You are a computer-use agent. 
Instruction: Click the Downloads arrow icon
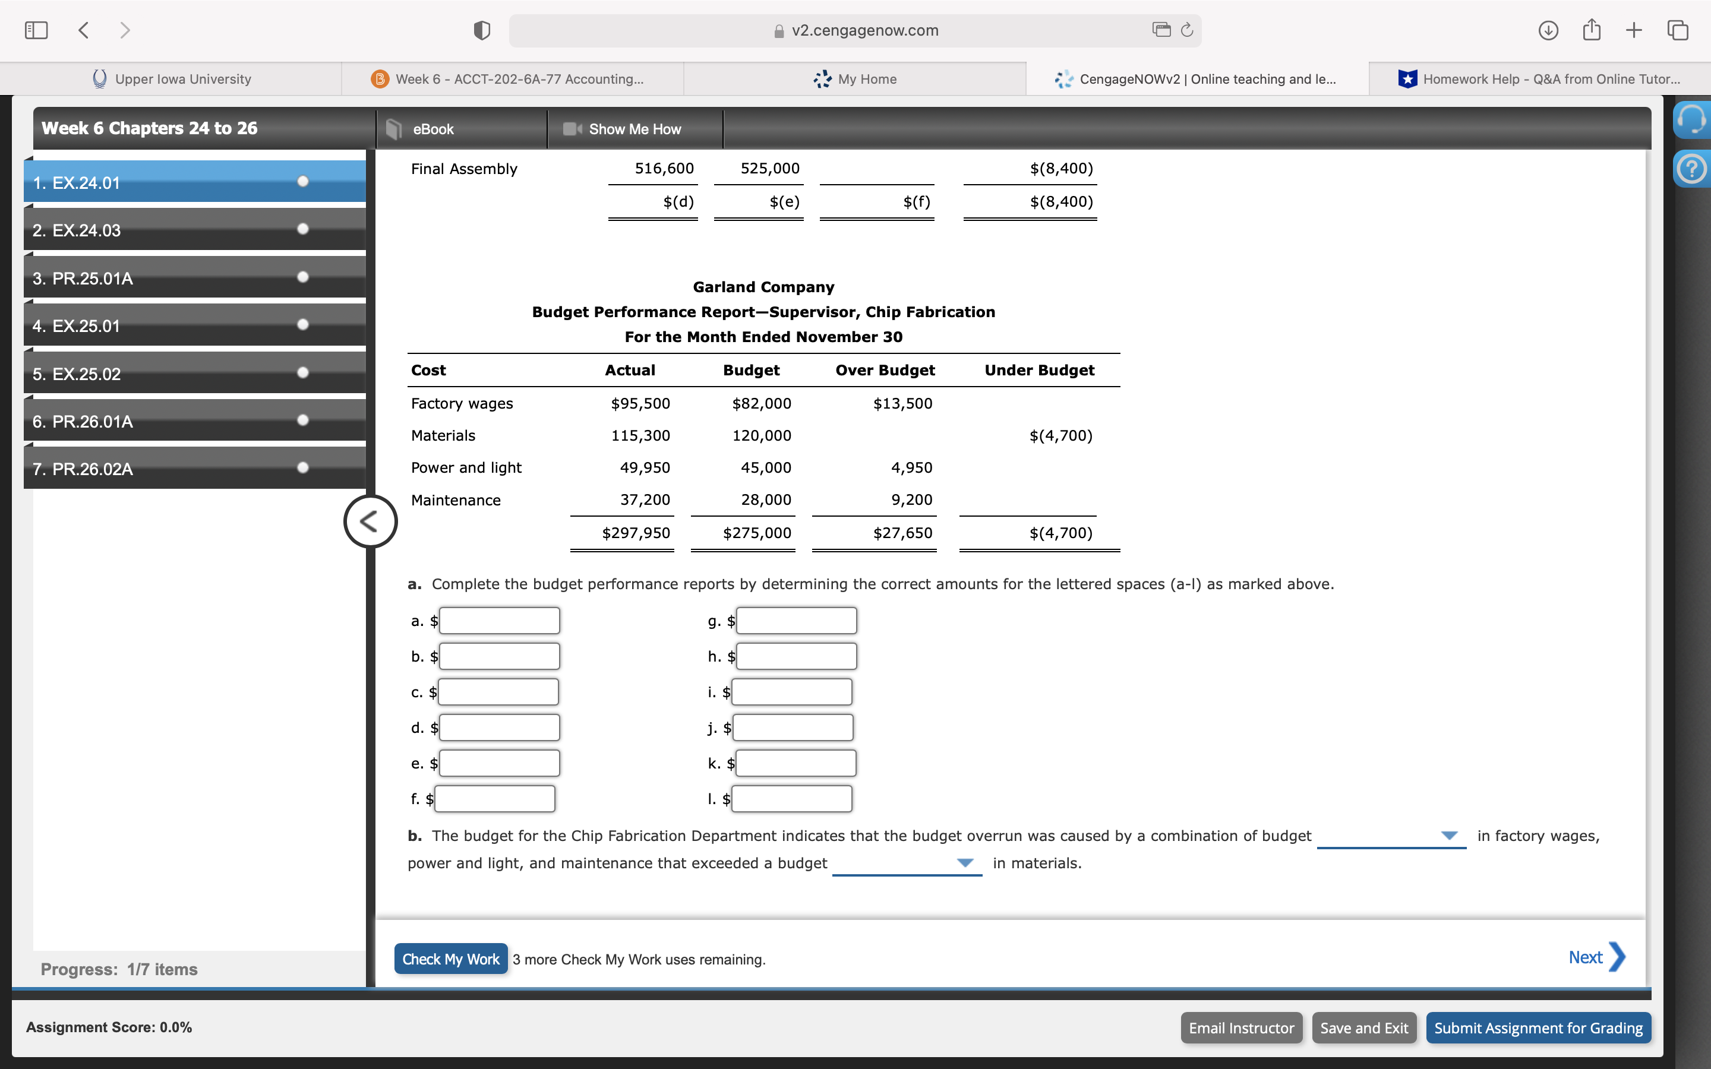click(x=1547, y=30)
